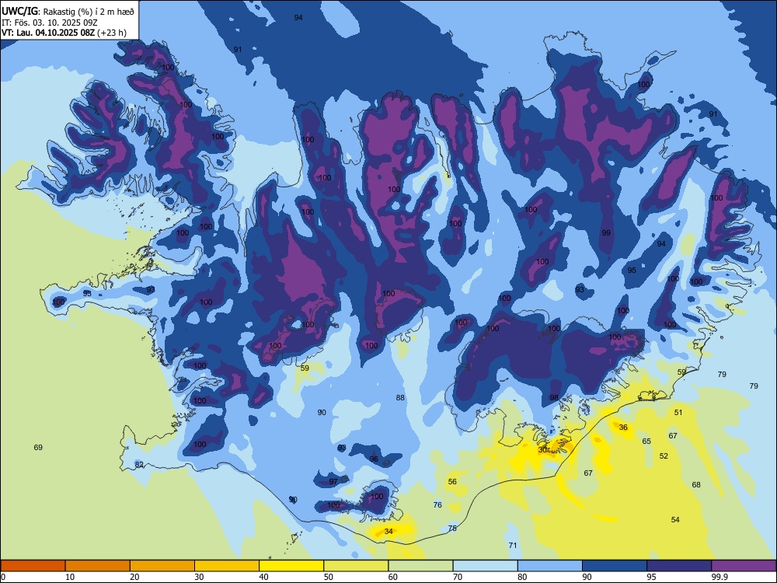Screen dimensions: 777x583
Task: Pick the 50–60 pale yellow legend swatch
Action: pos(356,566)
